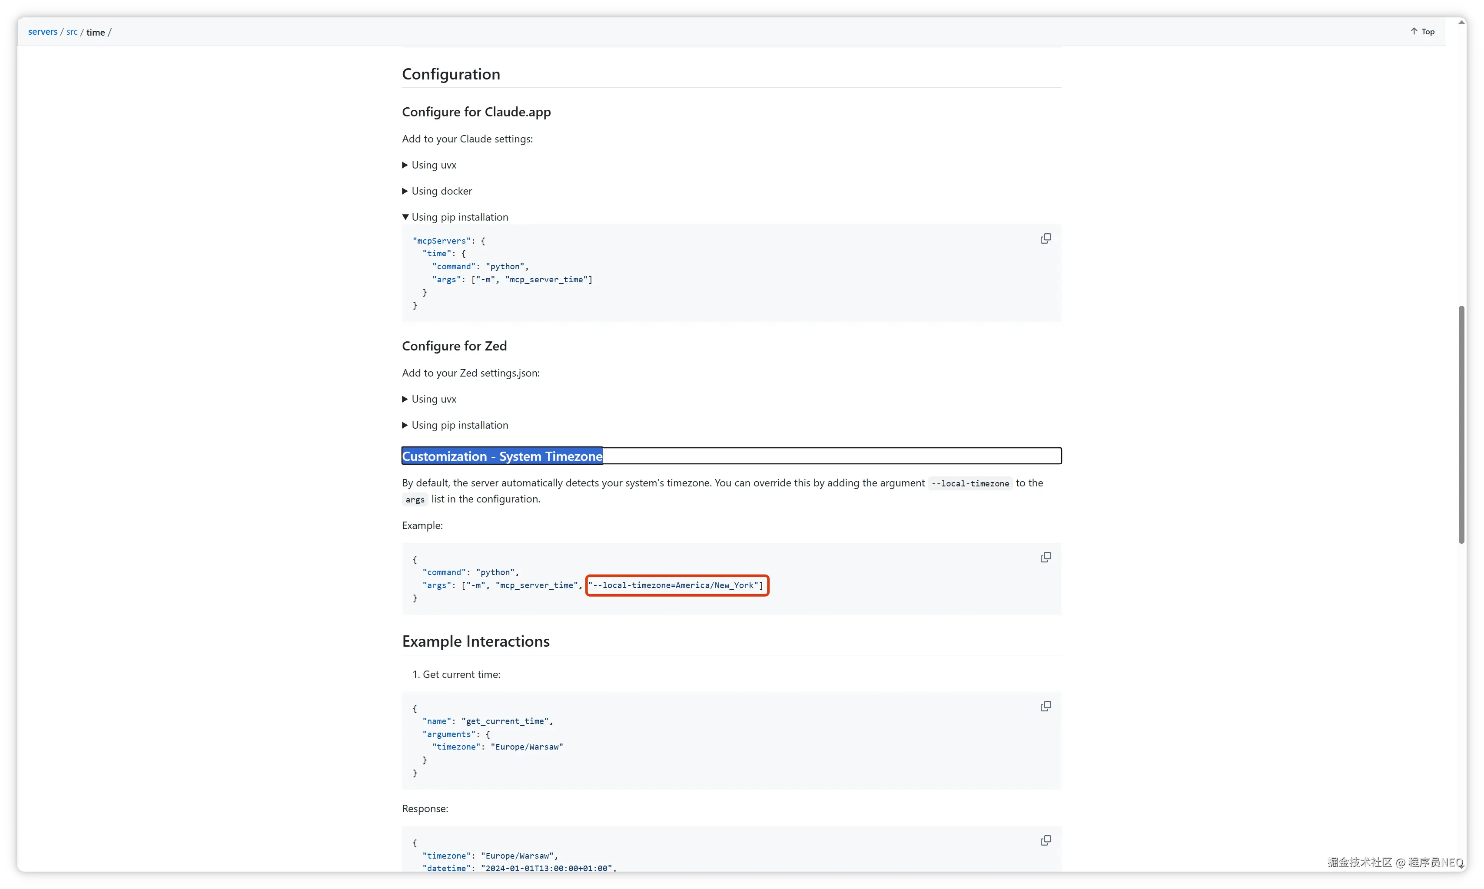The height and width of the screenshot is (889, 1484).
Task: Click the page vertical scrollbar thumb
Action: 1461,424
